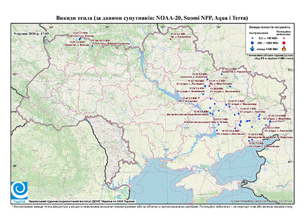Click the small red dot legend symbol
304x215 pixels.
[284, 39]
